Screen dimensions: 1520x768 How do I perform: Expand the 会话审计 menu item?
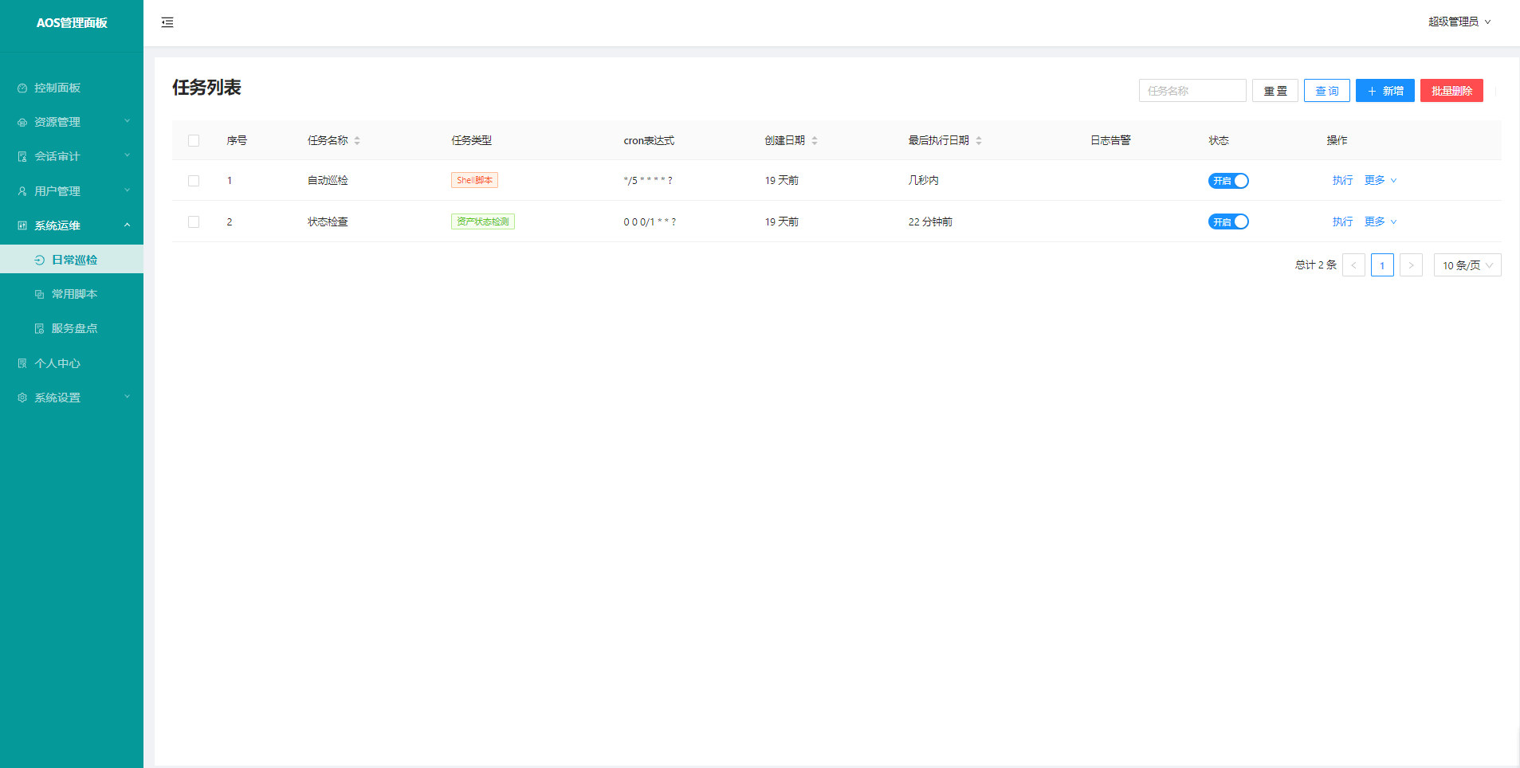[72, 156]
